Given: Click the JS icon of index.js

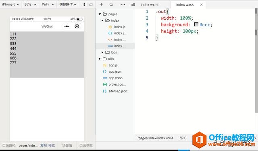Looking at the screenshot, I should tap(110, 27).
